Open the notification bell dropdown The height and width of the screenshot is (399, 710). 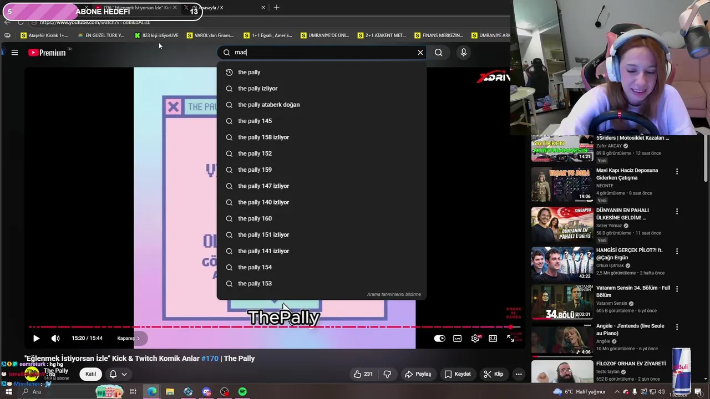tap(118, 374)
